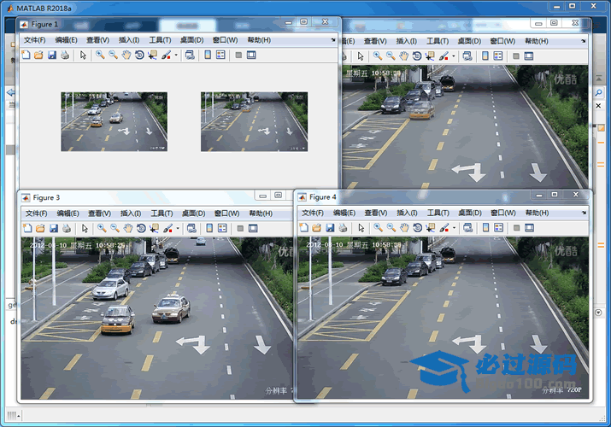
Task: Show plot tools icon in Figure 1
Action: 251,55
